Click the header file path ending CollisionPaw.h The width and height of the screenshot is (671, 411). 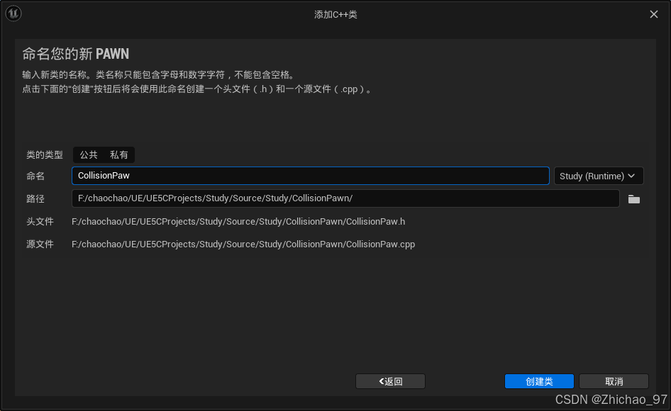pyautogui.click(x=238, y=222)
